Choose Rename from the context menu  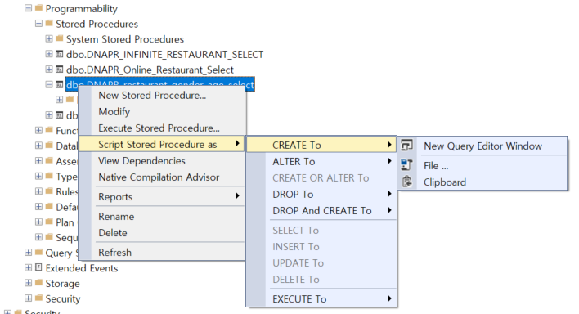[x=162, y=217]
